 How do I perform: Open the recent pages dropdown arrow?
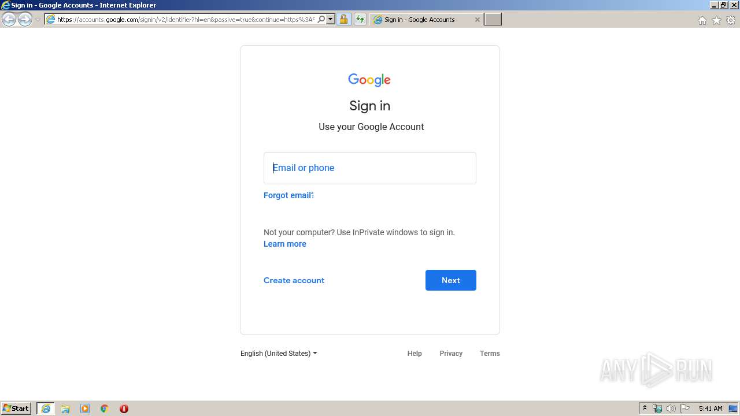pyautogui.click(x=38, y=20)
